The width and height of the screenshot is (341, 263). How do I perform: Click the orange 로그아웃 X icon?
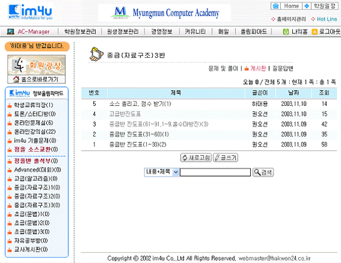tap(314, 32)
